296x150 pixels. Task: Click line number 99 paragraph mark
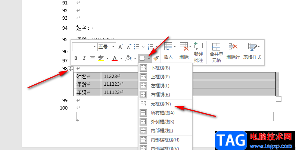78,101
